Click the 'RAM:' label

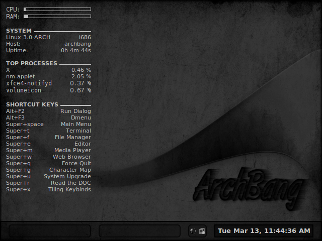(13, 17)
